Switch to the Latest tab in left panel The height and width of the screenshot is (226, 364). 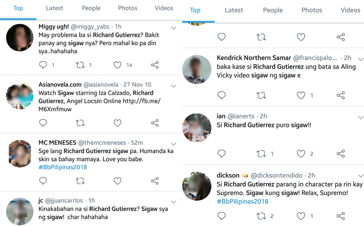54,8
